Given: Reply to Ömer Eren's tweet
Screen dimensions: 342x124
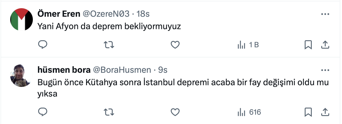Looking at the screenshot, I should click(42, 45).
